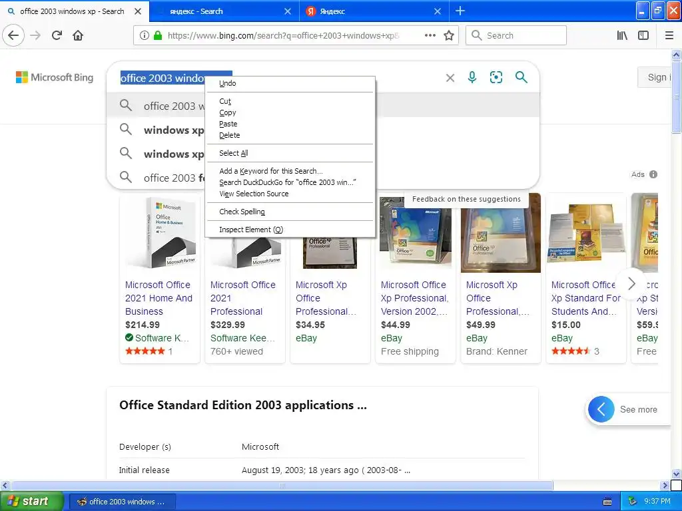The image size is (682, 511).
Task: Click the vertical scrollbar down arrow
Action: point(676,474)
